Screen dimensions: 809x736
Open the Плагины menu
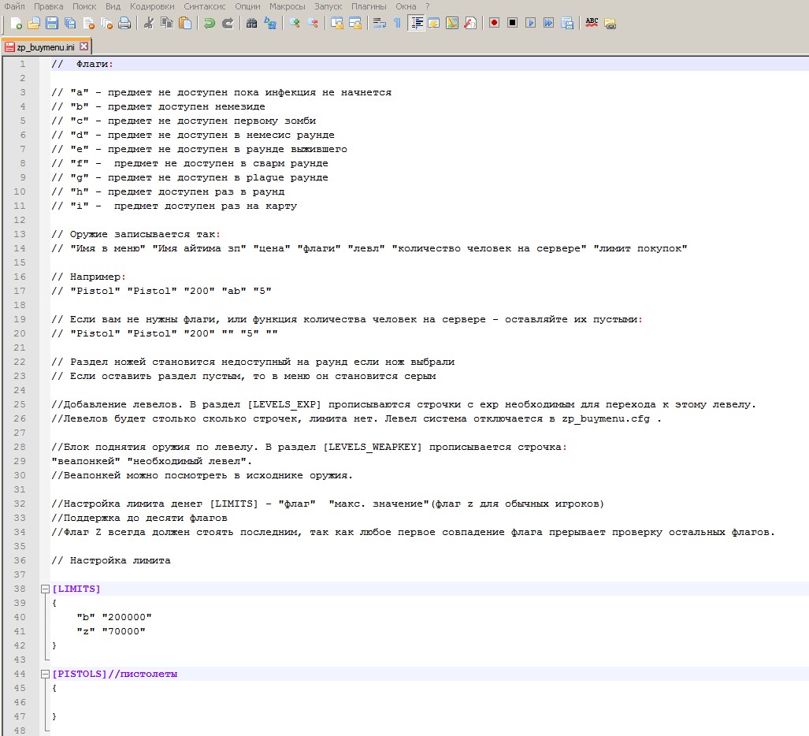click(369, 6)
